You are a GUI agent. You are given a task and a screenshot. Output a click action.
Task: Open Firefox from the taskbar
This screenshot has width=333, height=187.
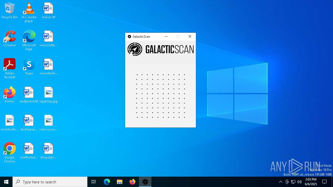click(x=132, y=182)
